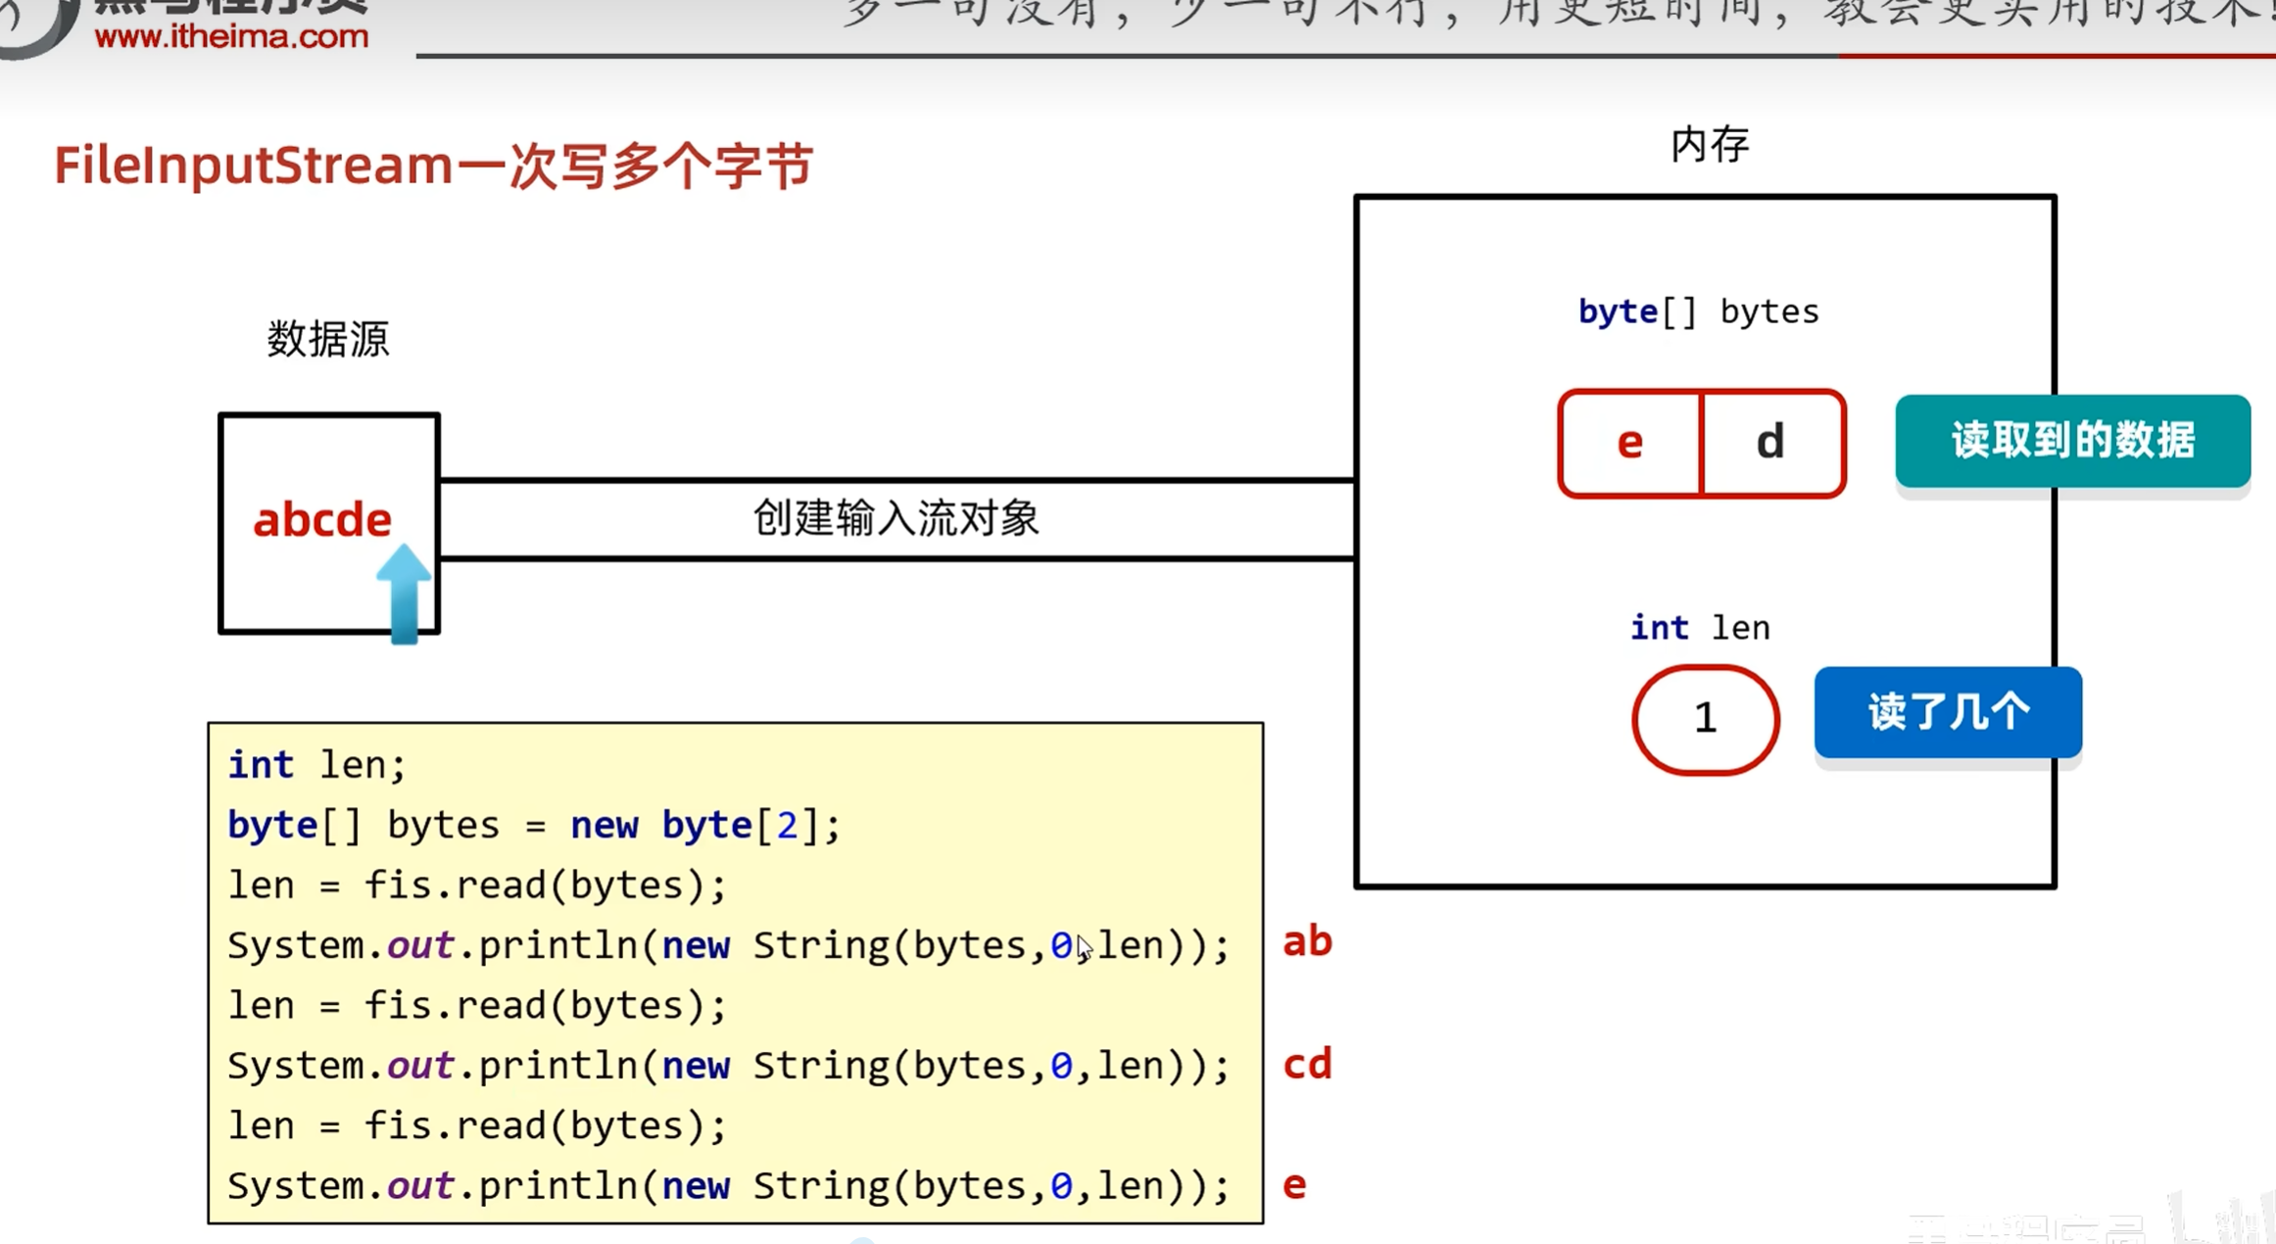
Task: Click the 读了几个 blue button
Action: click(x=1947, y=712)
